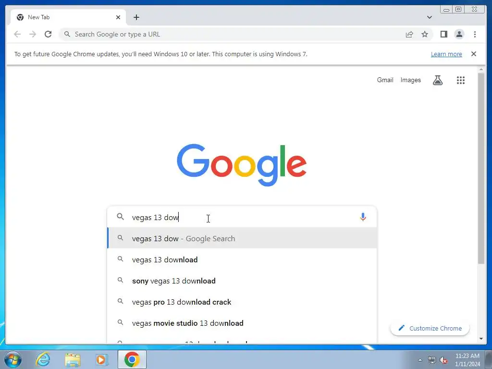Choose 'sony vegas 13 download' suggestion
The height and width of the screenshot is (369, 492).
pyautogui.click(x=242, y=281)
